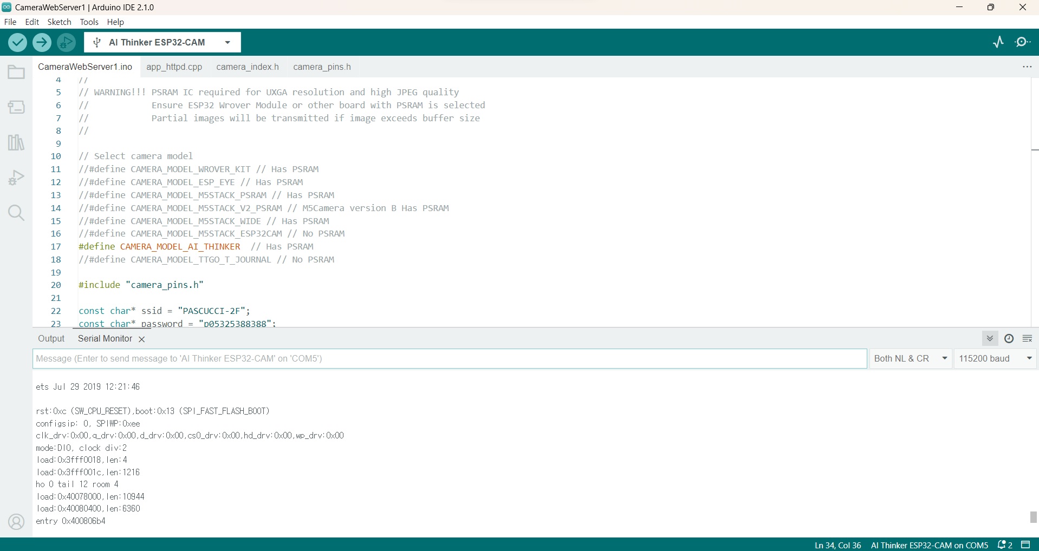This screenshot has height=551, width=1039.
Task: Open the Sketch menu
Action: tap(59, 22)
